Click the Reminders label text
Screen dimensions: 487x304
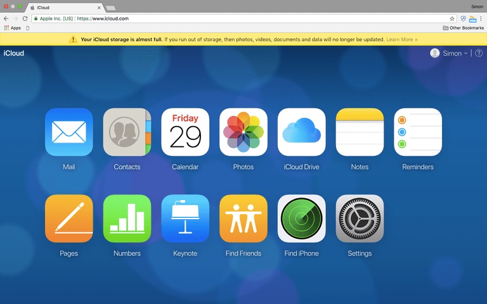tap(418, 167)
